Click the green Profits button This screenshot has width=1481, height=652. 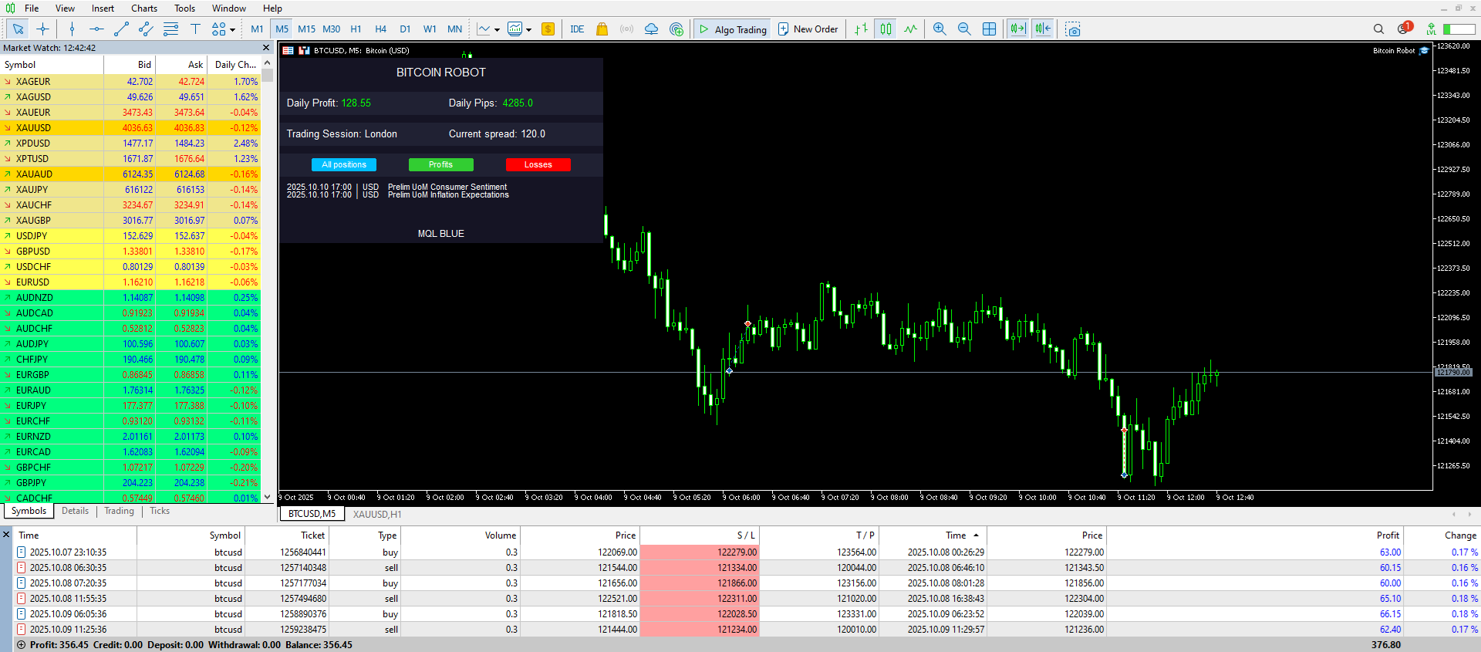(440, 164)
